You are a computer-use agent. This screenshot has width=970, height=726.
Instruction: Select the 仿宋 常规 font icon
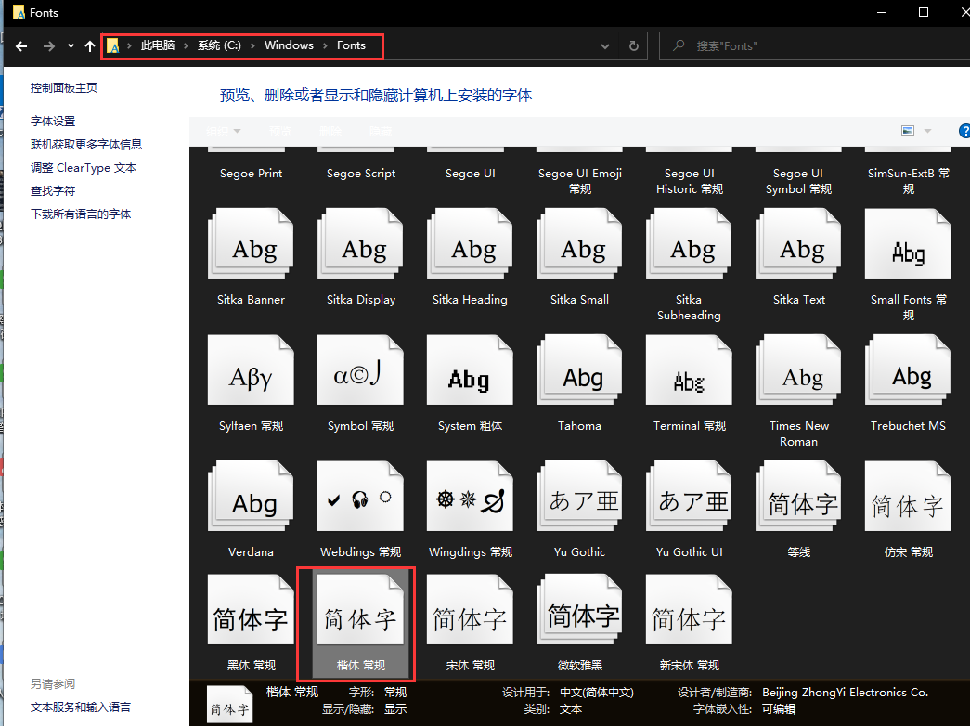(908, 497)
